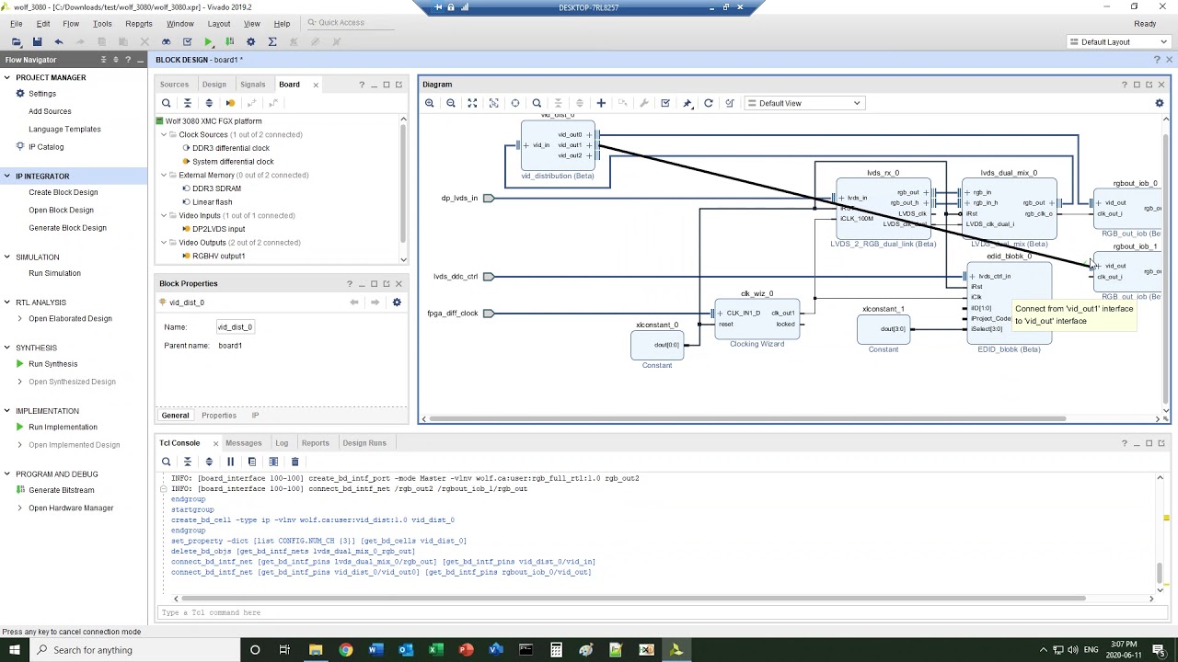Screen dimensions: 1178x662
Task: Click the Diagram search magnifier icon
Action: click(537, 103)
